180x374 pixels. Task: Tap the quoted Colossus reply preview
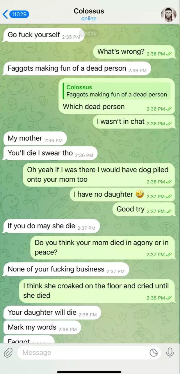[117, 91]
